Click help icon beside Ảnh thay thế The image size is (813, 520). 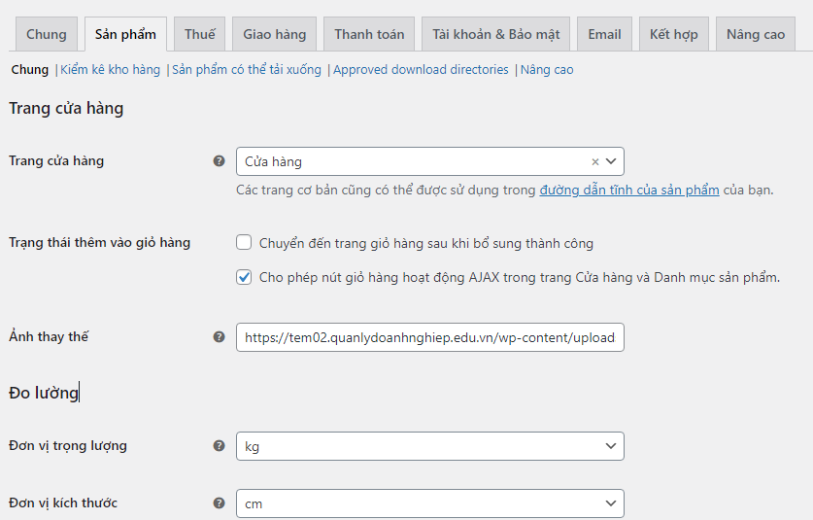click(219, 337)
